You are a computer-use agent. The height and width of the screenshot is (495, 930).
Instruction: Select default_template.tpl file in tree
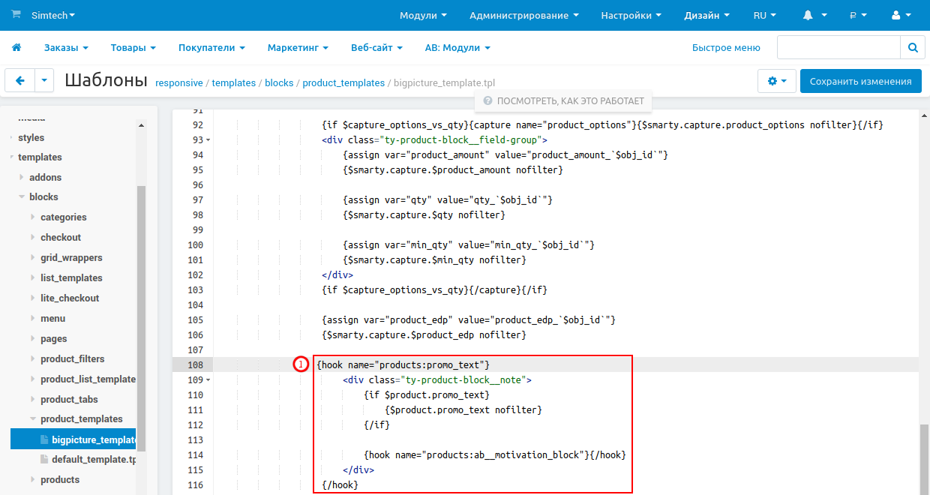click(x=93, y=459)
